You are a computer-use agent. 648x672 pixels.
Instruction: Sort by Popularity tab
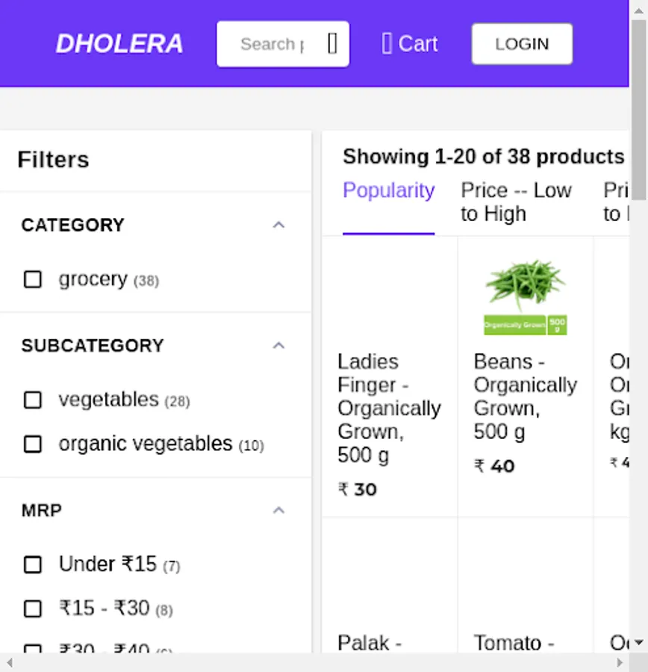pyautogui.click(x=388, y=191)
